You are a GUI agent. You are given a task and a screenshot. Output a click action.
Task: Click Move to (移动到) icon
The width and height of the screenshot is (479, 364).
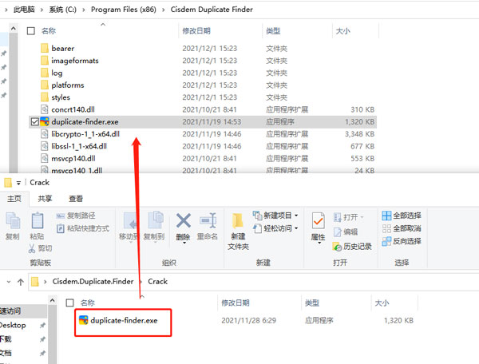click(129, 221)
